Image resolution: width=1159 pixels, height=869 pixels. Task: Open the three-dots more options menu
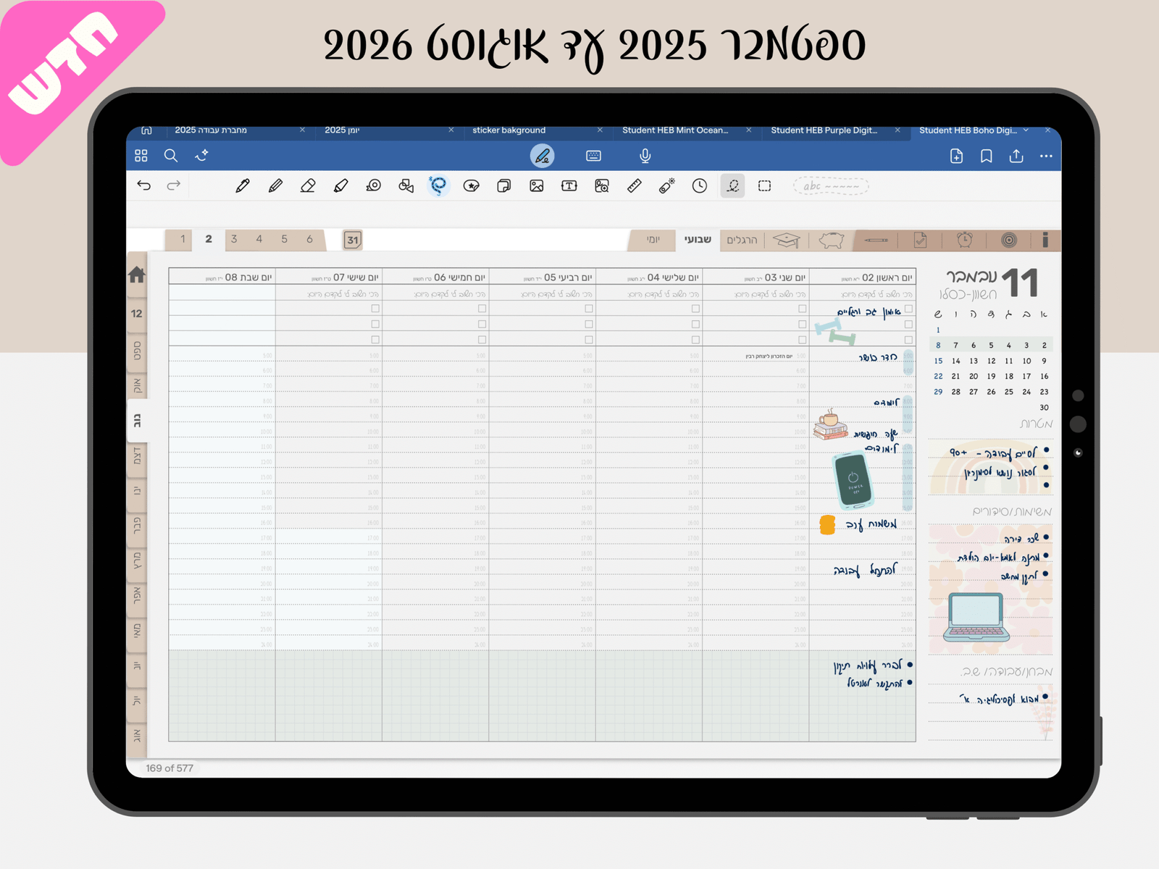(1046, 156)
